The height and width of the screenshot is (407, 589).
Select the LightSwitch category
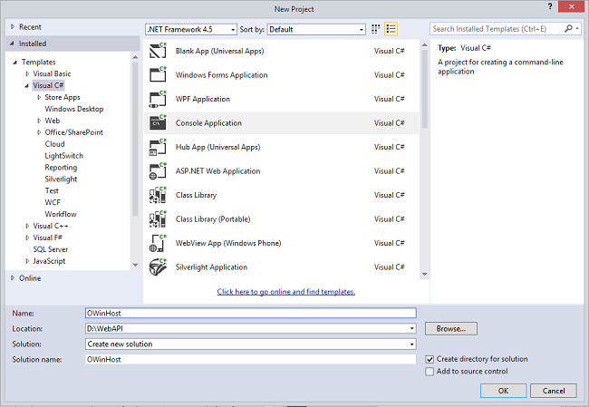(x=63, y=156)
